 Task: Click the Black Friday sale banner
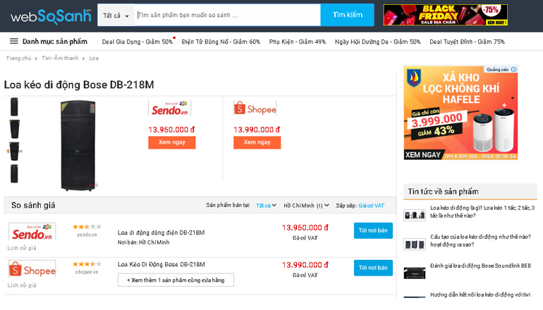tap(446, 15)
